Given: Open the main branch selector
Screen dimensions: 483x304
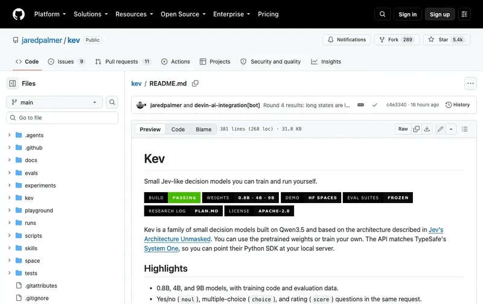Looking at the screenshot, I should click(x=54, y=102).
